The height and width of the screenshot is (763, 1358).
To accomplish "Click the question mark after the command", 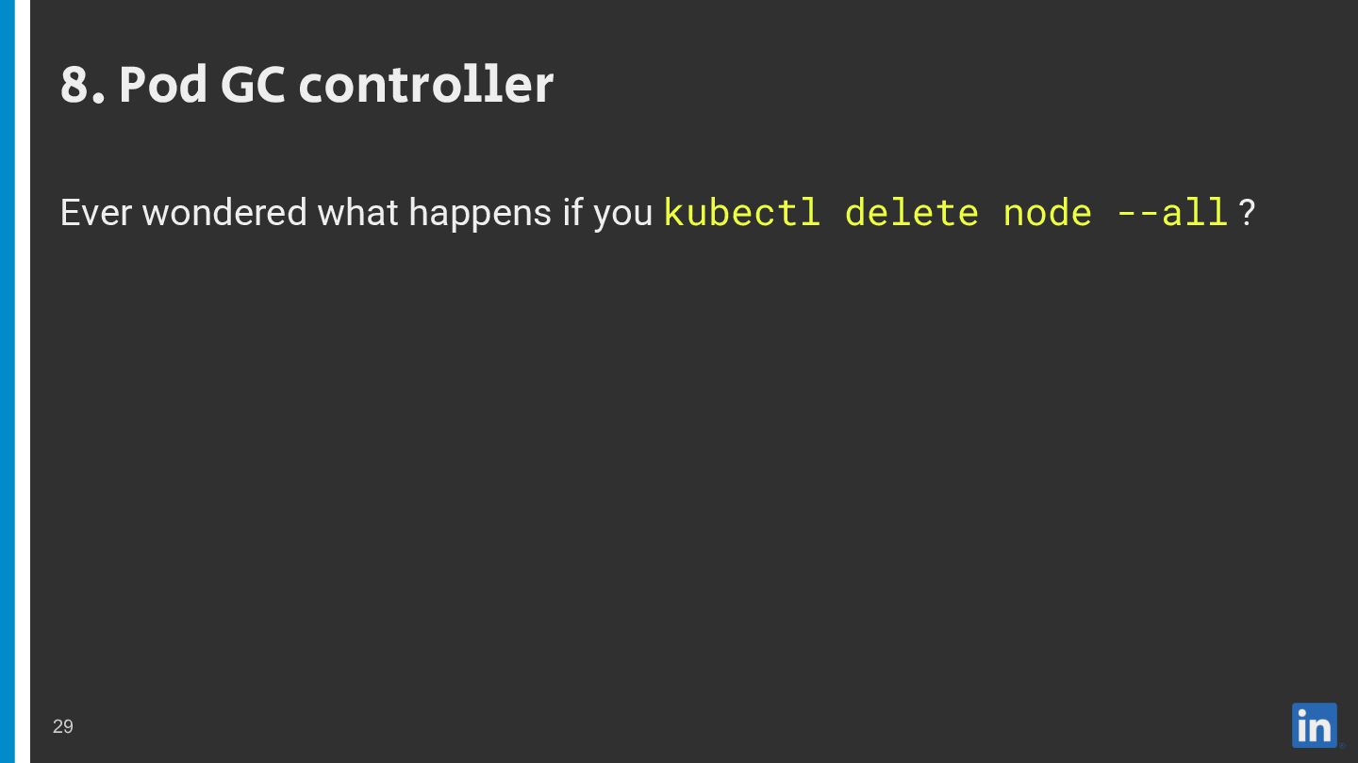I will pyautogui.click(x=1247, y=213).
